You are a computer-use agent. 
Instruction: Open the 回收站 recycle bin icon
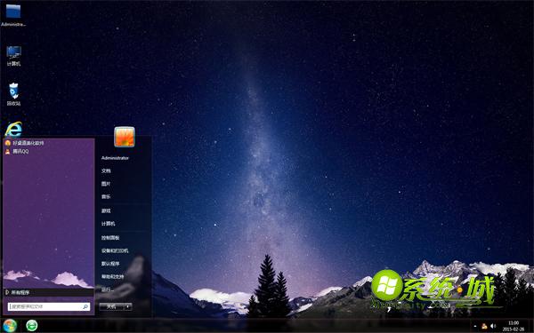tap(13, 94)
